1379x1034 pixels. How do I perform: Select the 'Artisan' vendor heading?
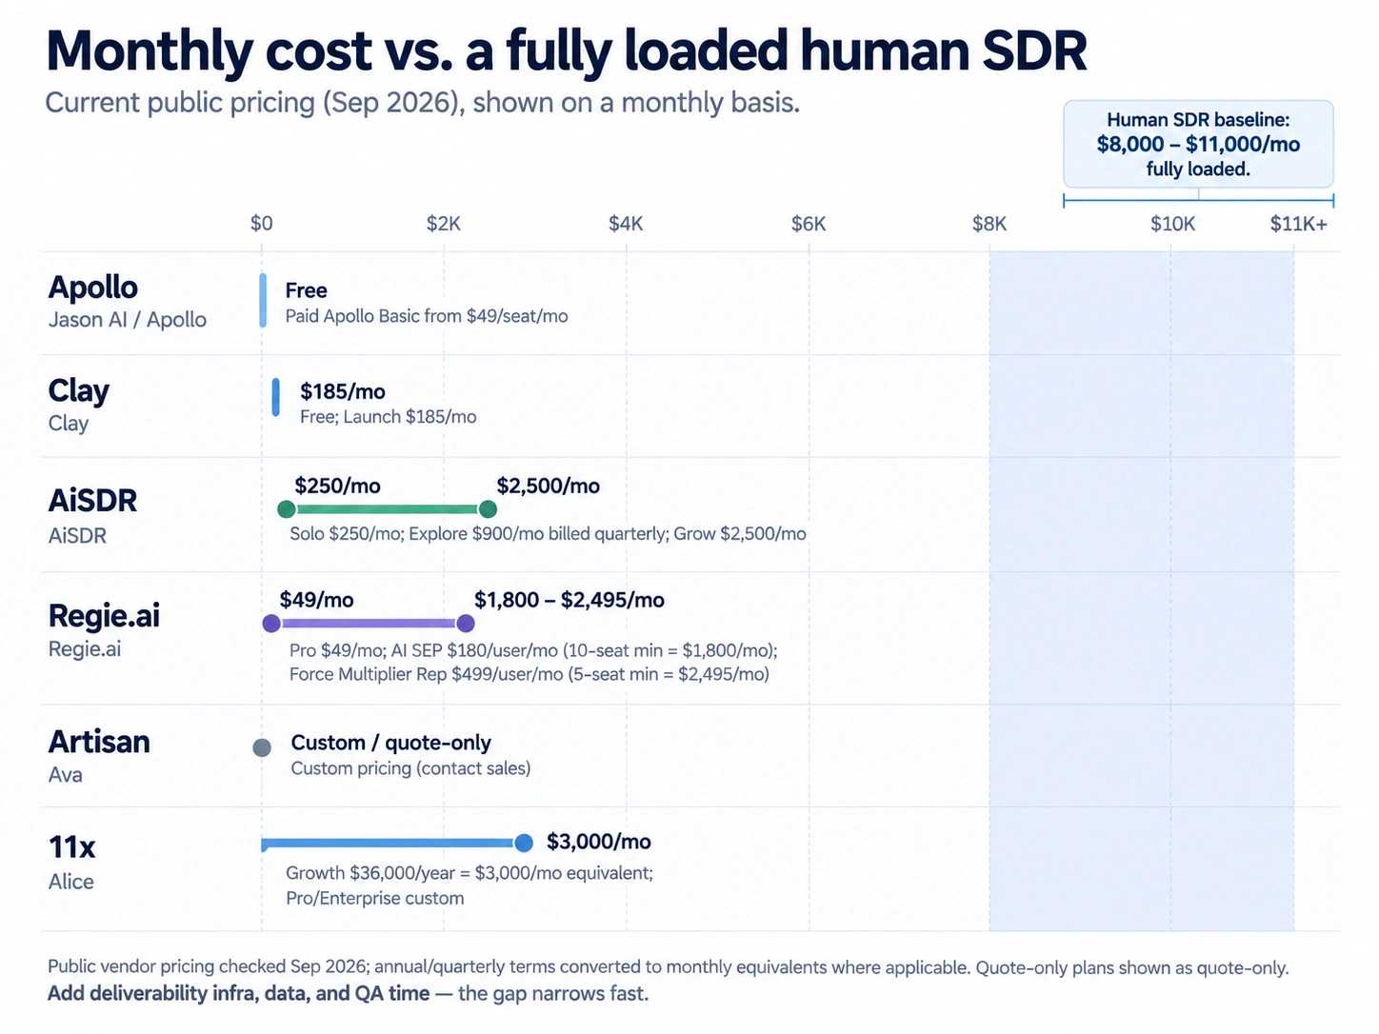[99, 742]
